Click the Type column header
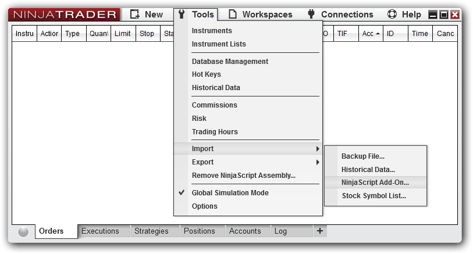The width and height of the screenshot is (473, 254). tap(74, 34)
